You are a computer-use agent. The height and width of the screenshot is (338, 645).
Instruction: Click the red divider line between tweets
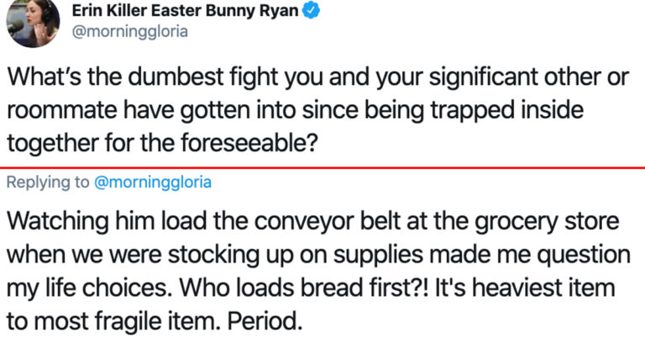pos(322,168)
